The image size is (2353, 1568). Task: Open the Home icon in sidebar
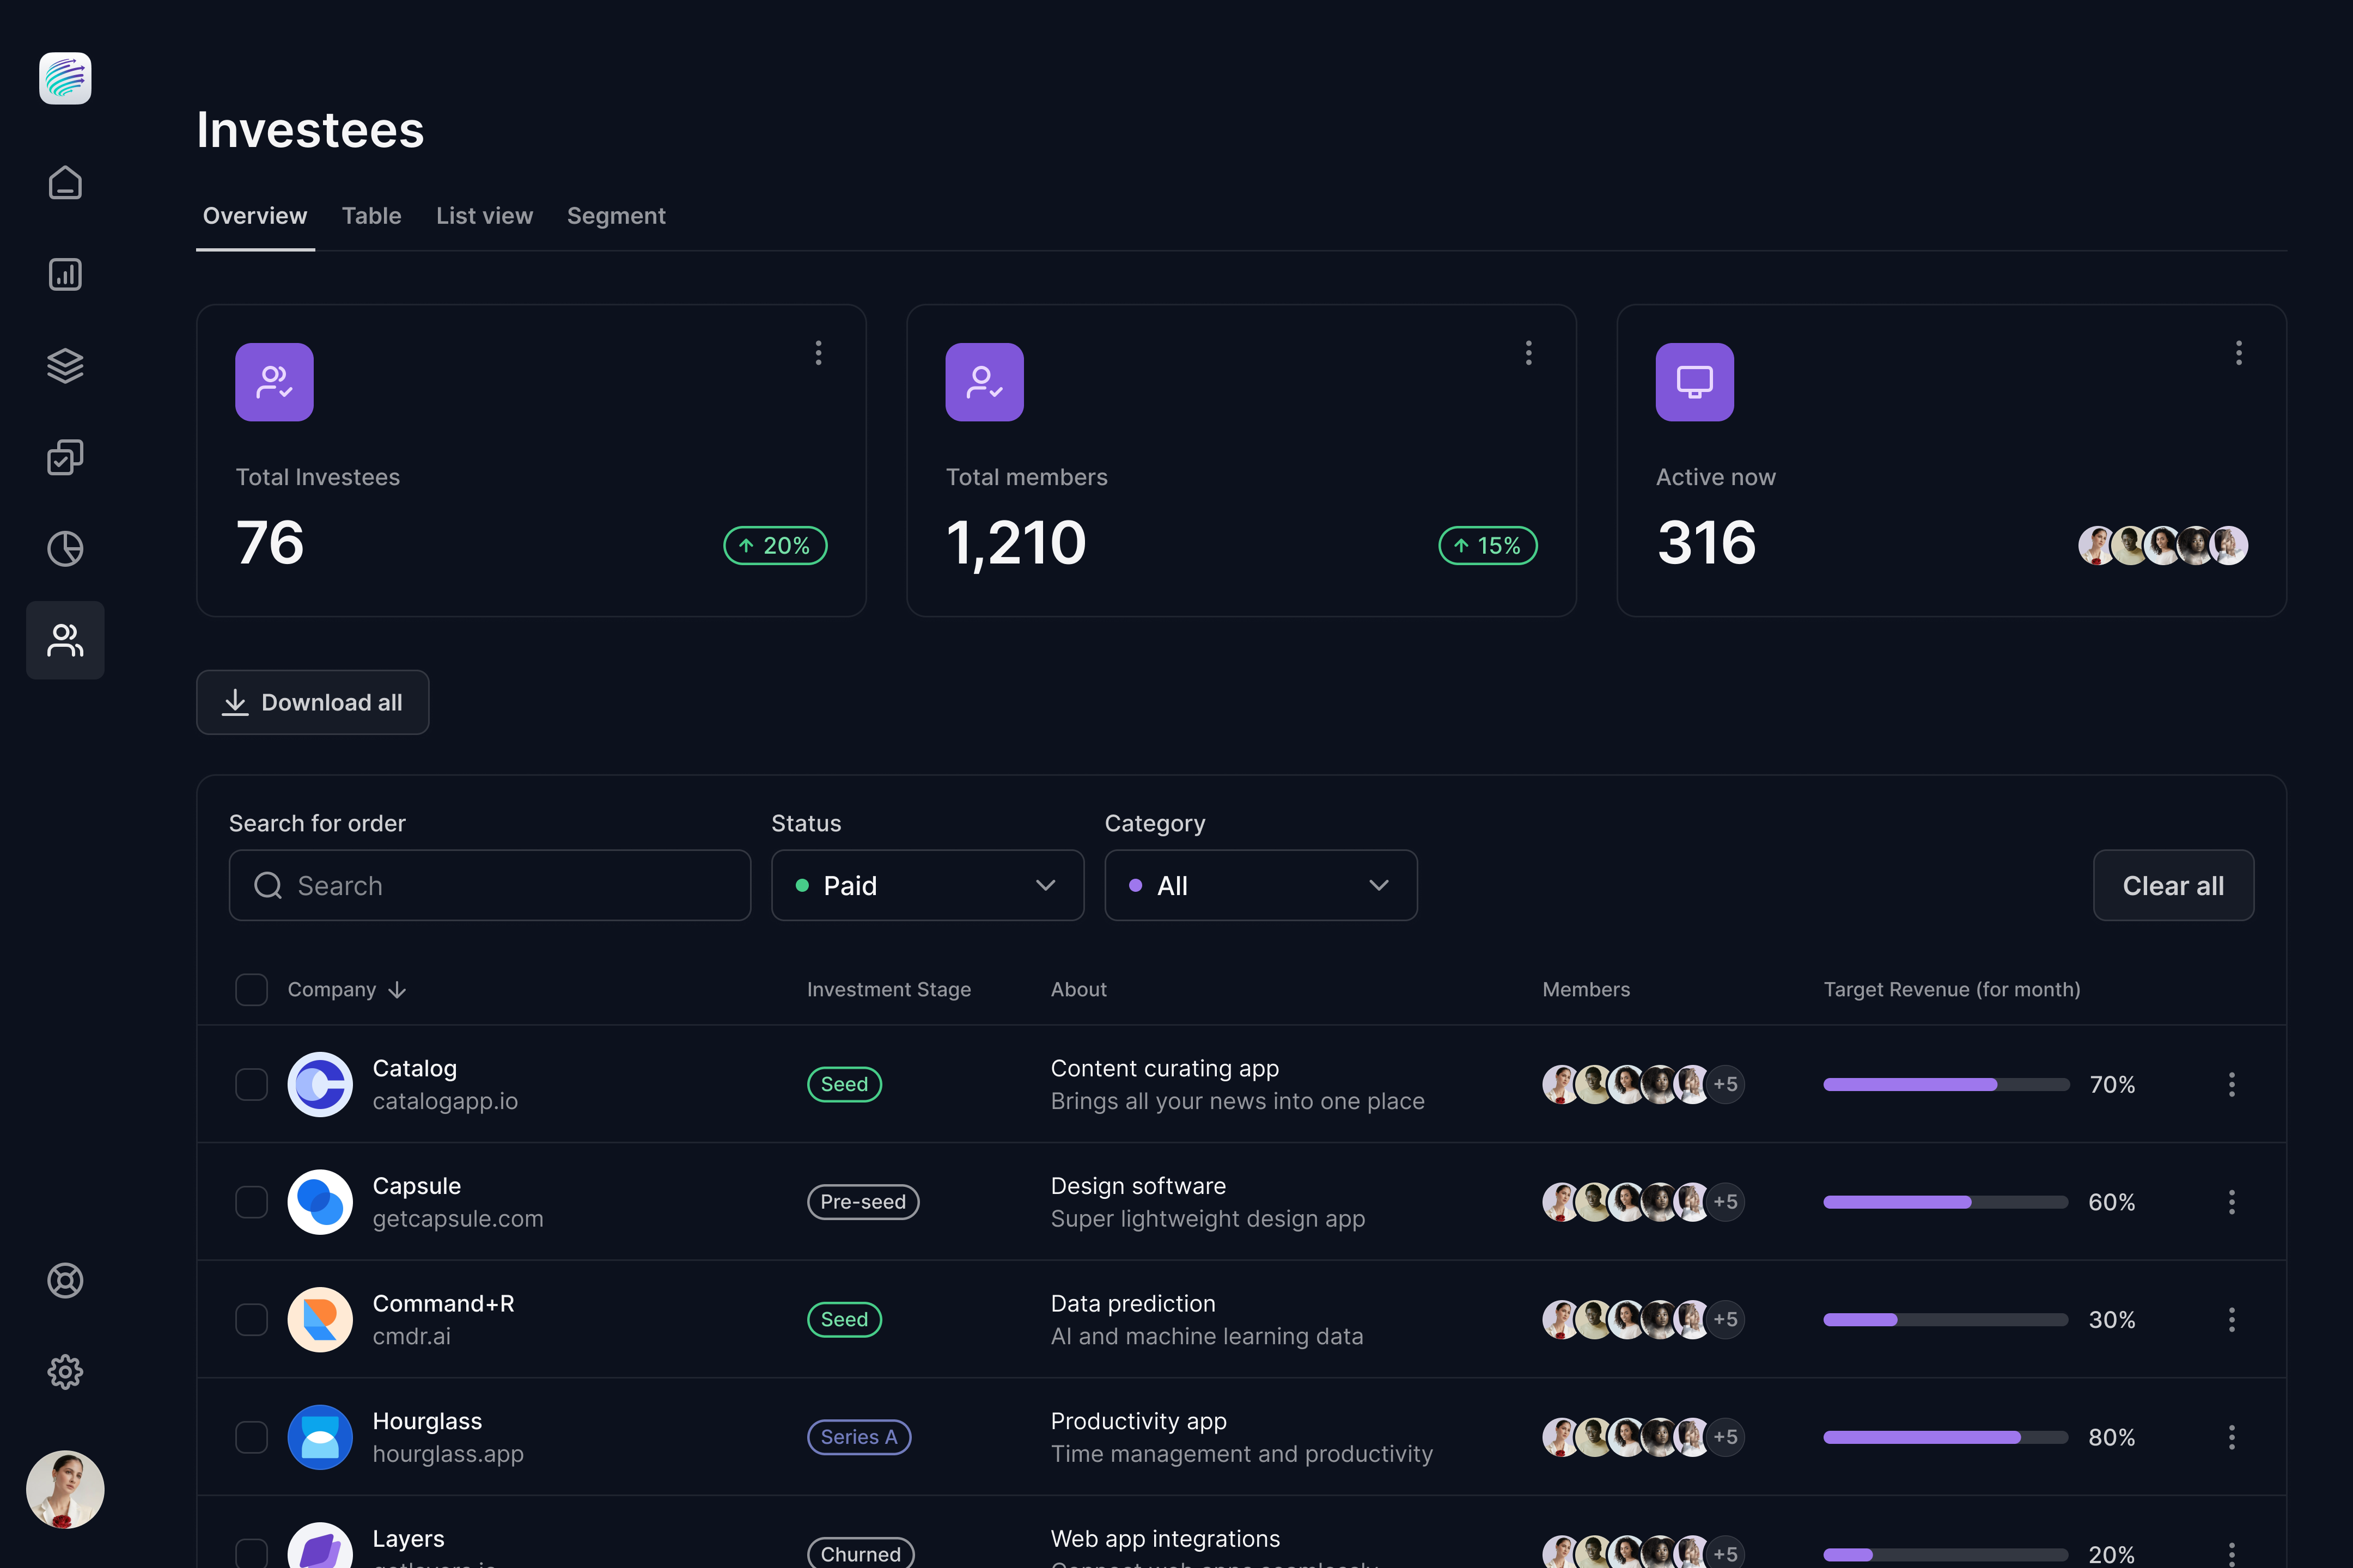coord(65,183)
